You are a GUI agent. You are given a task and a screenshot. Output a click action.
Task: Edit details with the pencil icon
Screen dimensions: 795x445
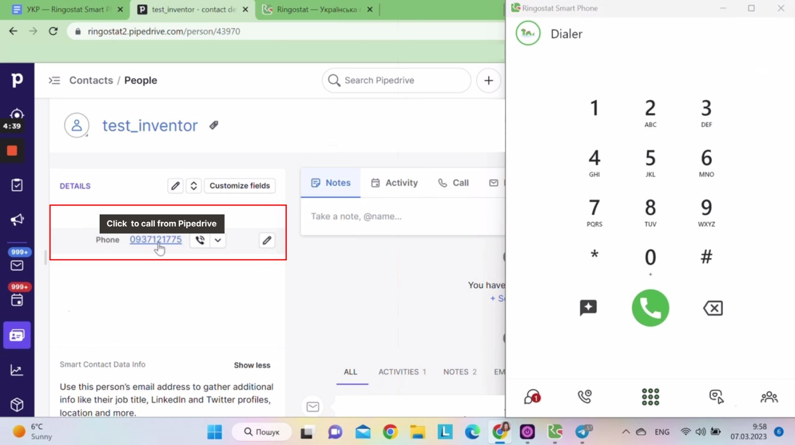[x=175, y=186]
